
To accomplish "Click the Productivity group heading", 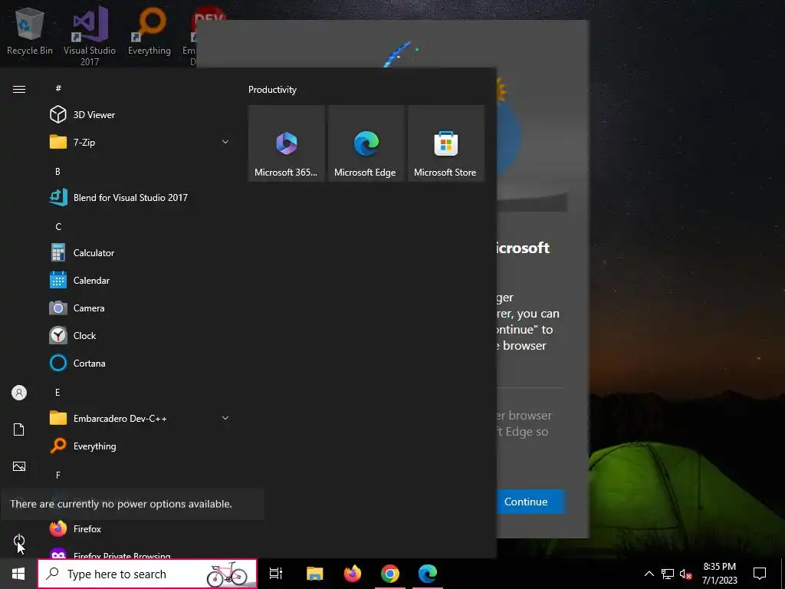I will pos(272,90).
